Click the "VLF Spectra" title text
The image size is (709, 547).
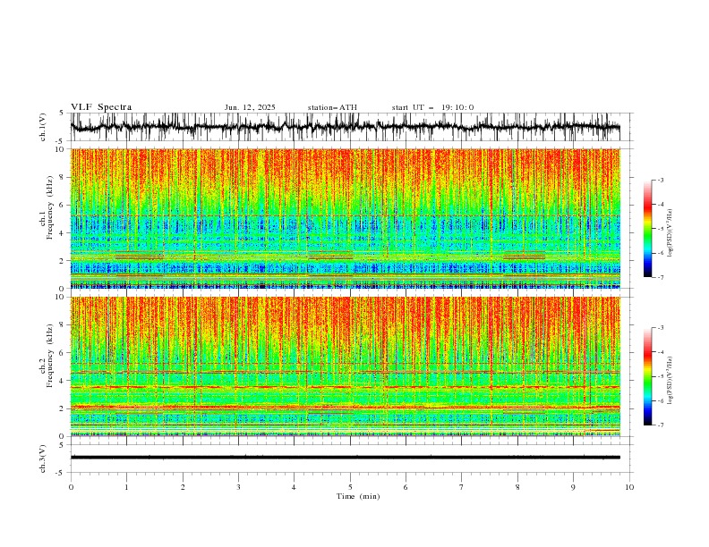pos(101,107)
